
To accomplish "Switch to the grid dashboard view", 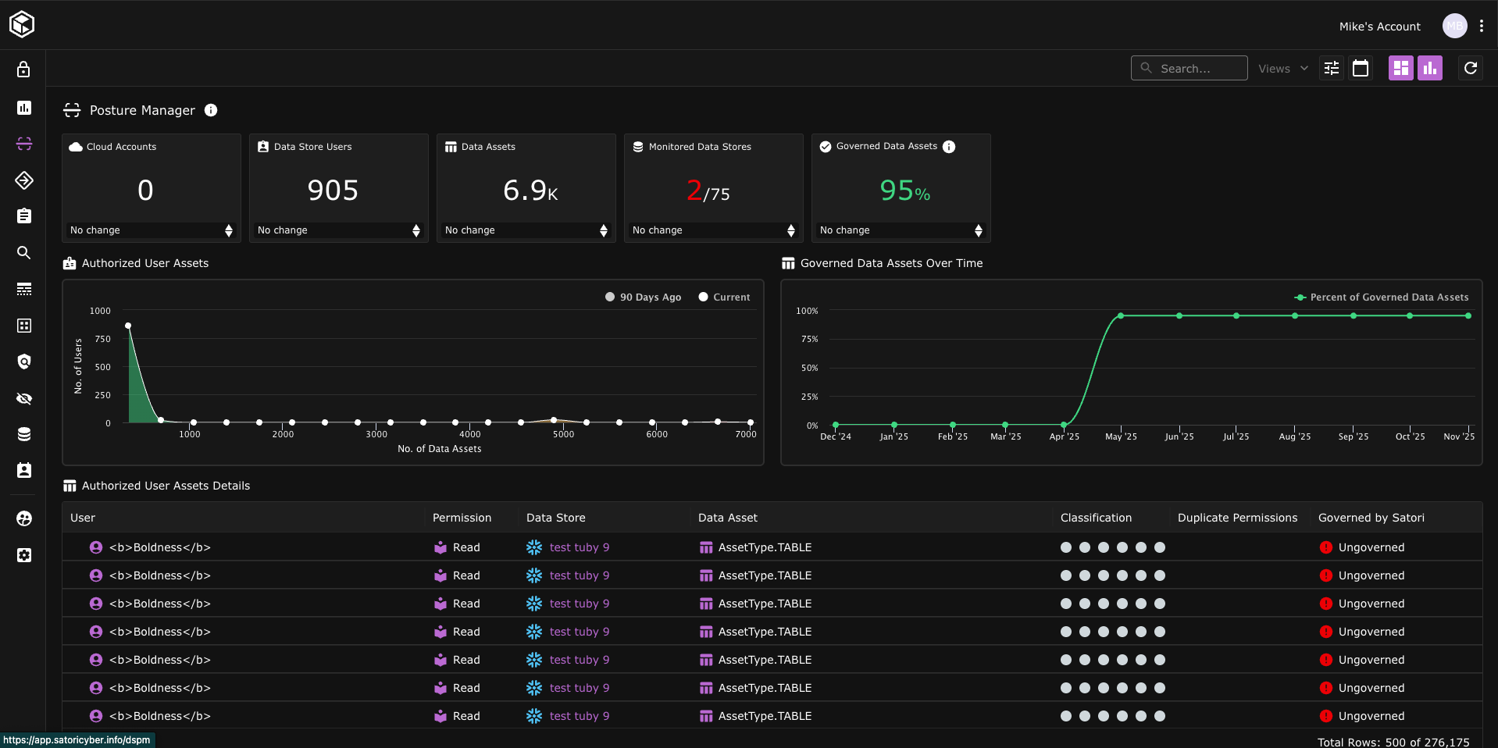I will click(1401, 69).
